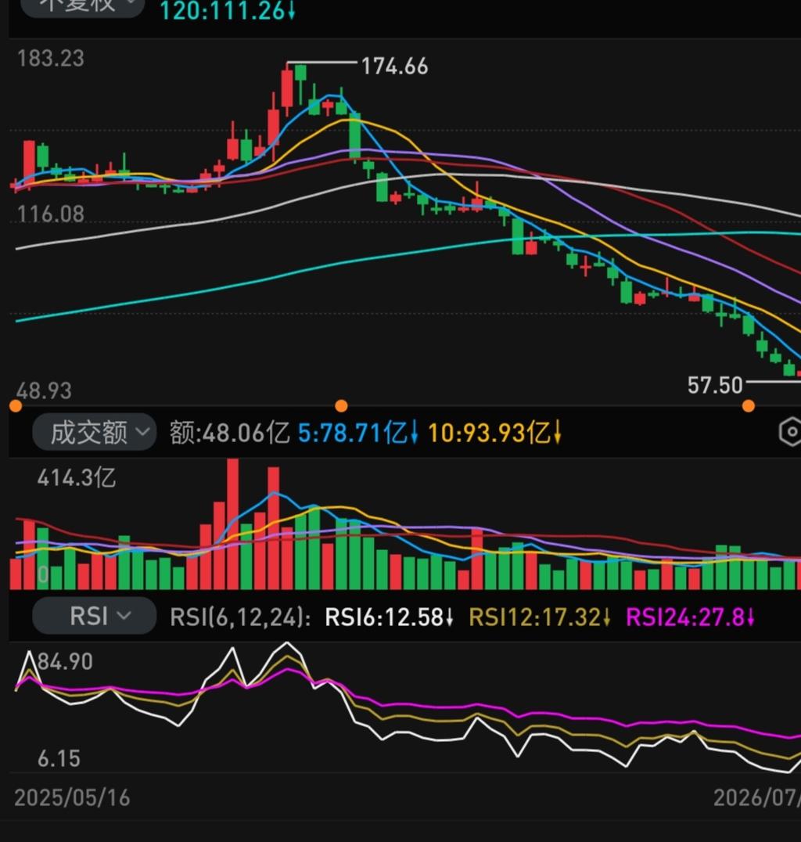This screenshot has width=801, height=842.
Task: Select the right orange range marker
Action: (x=749, y=406)
